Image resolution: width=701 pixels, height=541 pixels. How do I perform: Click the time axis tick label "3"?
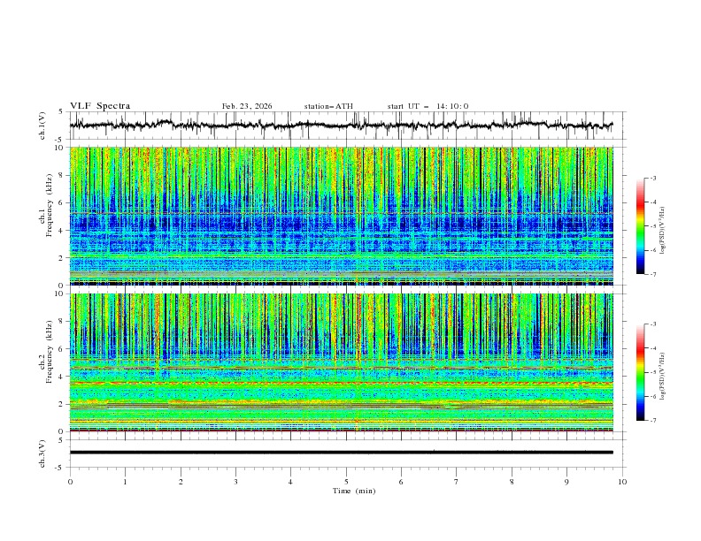tap(235, 482)
